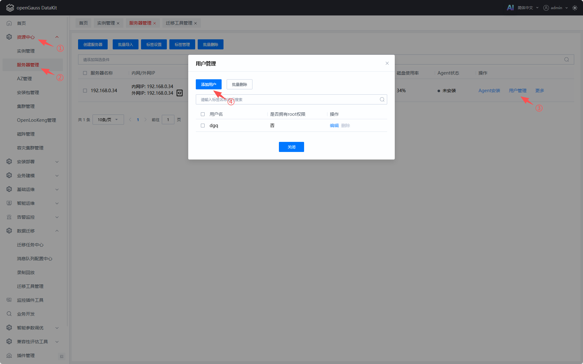Open the 简体中文 language dropdown
Viewport: 583px width, 364px height.
pos(528,8)
